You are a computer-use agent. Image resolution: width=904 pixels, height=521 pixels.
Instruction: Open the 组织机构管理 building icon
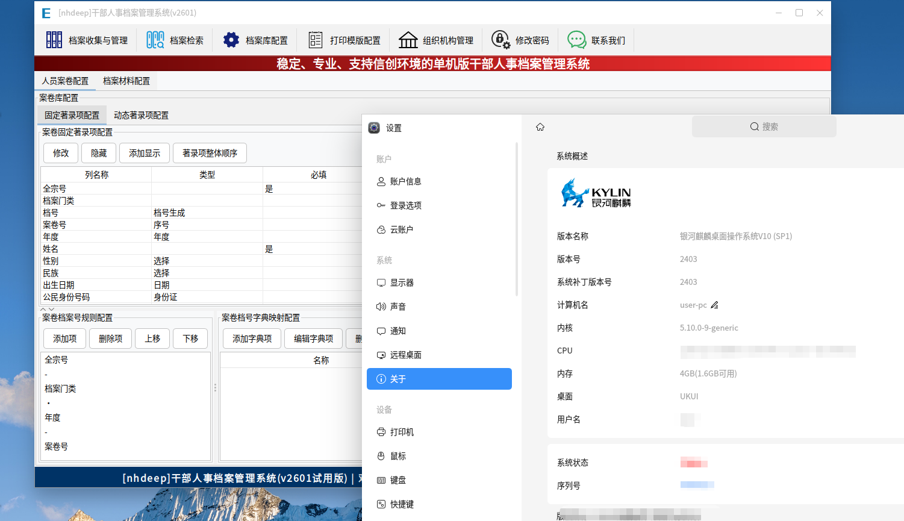click(408, 39)
